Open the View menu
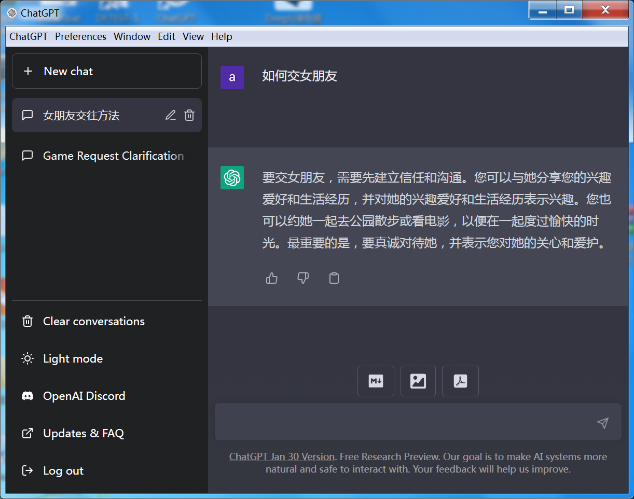Viewport: 634px width, 499px height. (193, 36)
